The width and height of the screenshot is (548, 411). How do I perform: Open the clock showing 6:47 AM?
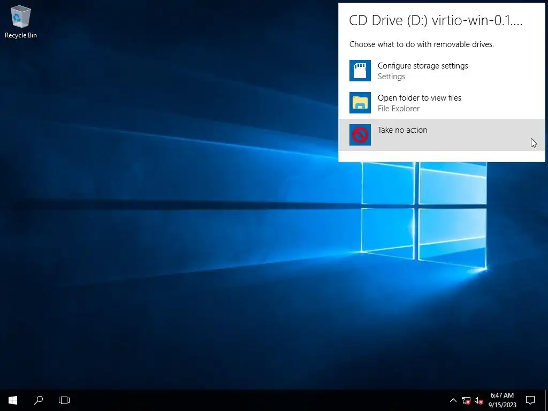[x=502, y=400]
